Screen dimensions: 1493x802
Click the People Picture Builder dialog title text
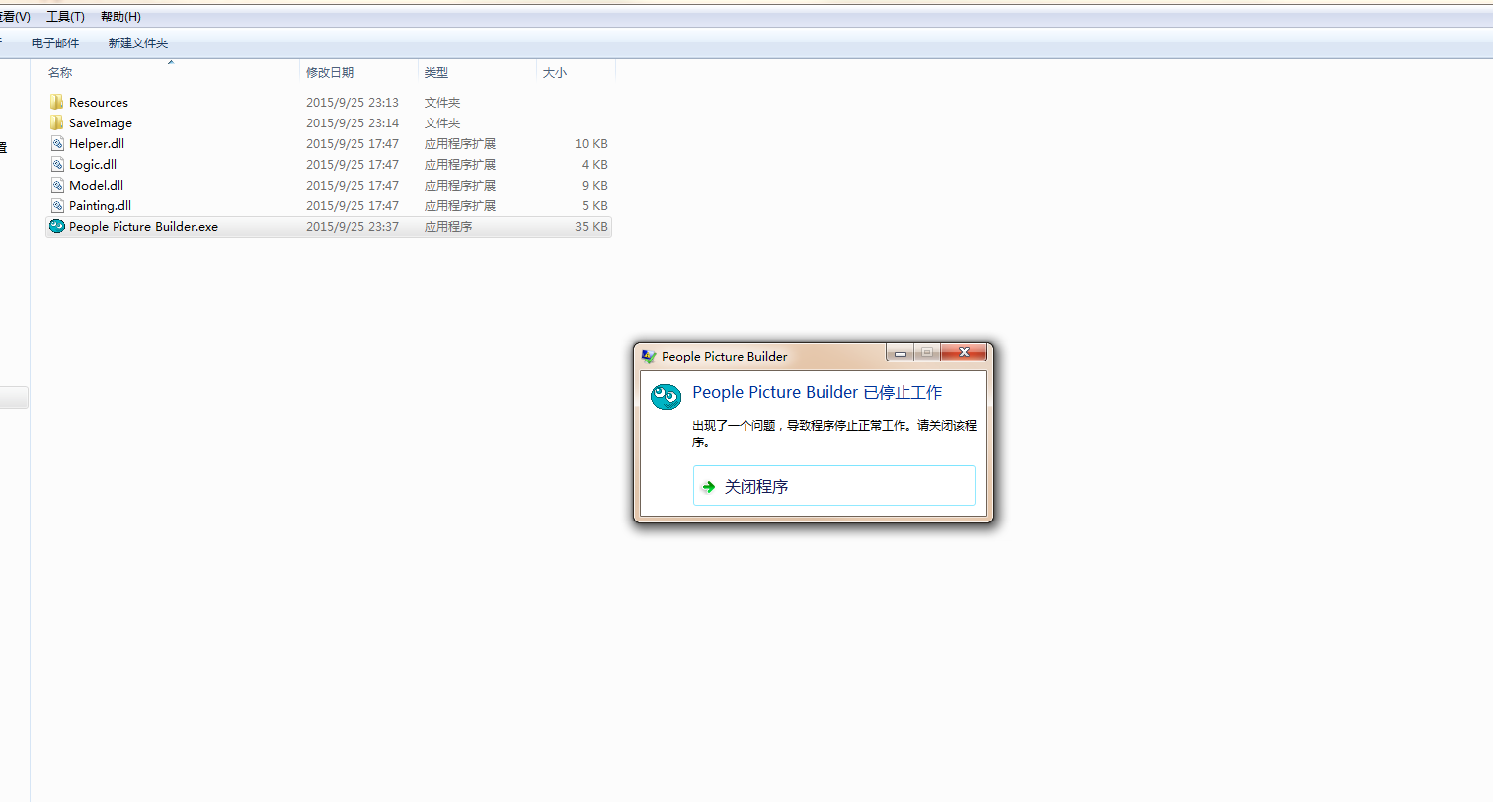coord(725,356)
